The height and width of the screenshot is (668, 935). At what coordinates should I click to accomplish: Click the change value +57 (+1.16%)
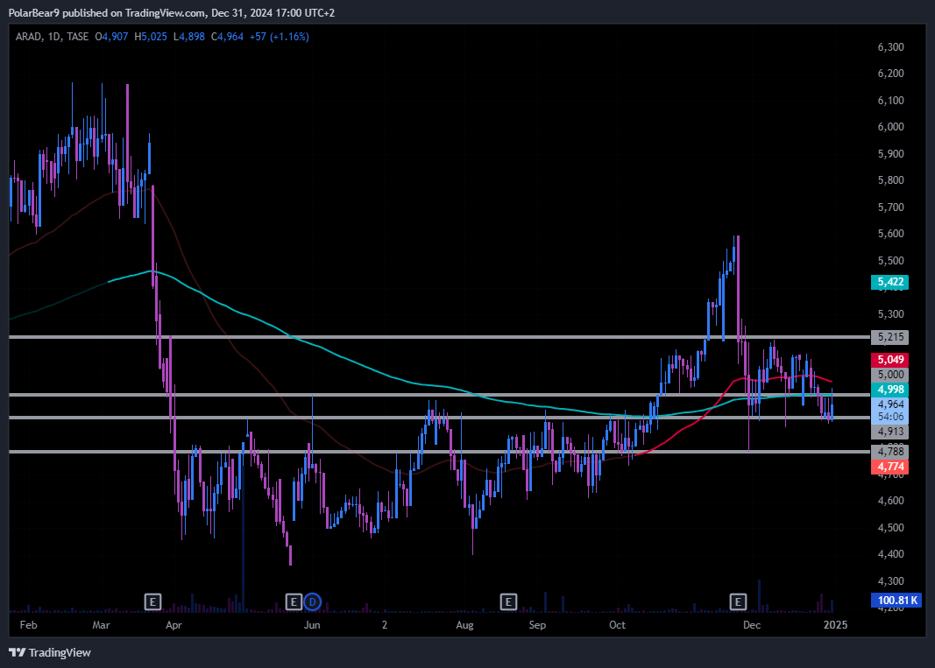point(279,37)
